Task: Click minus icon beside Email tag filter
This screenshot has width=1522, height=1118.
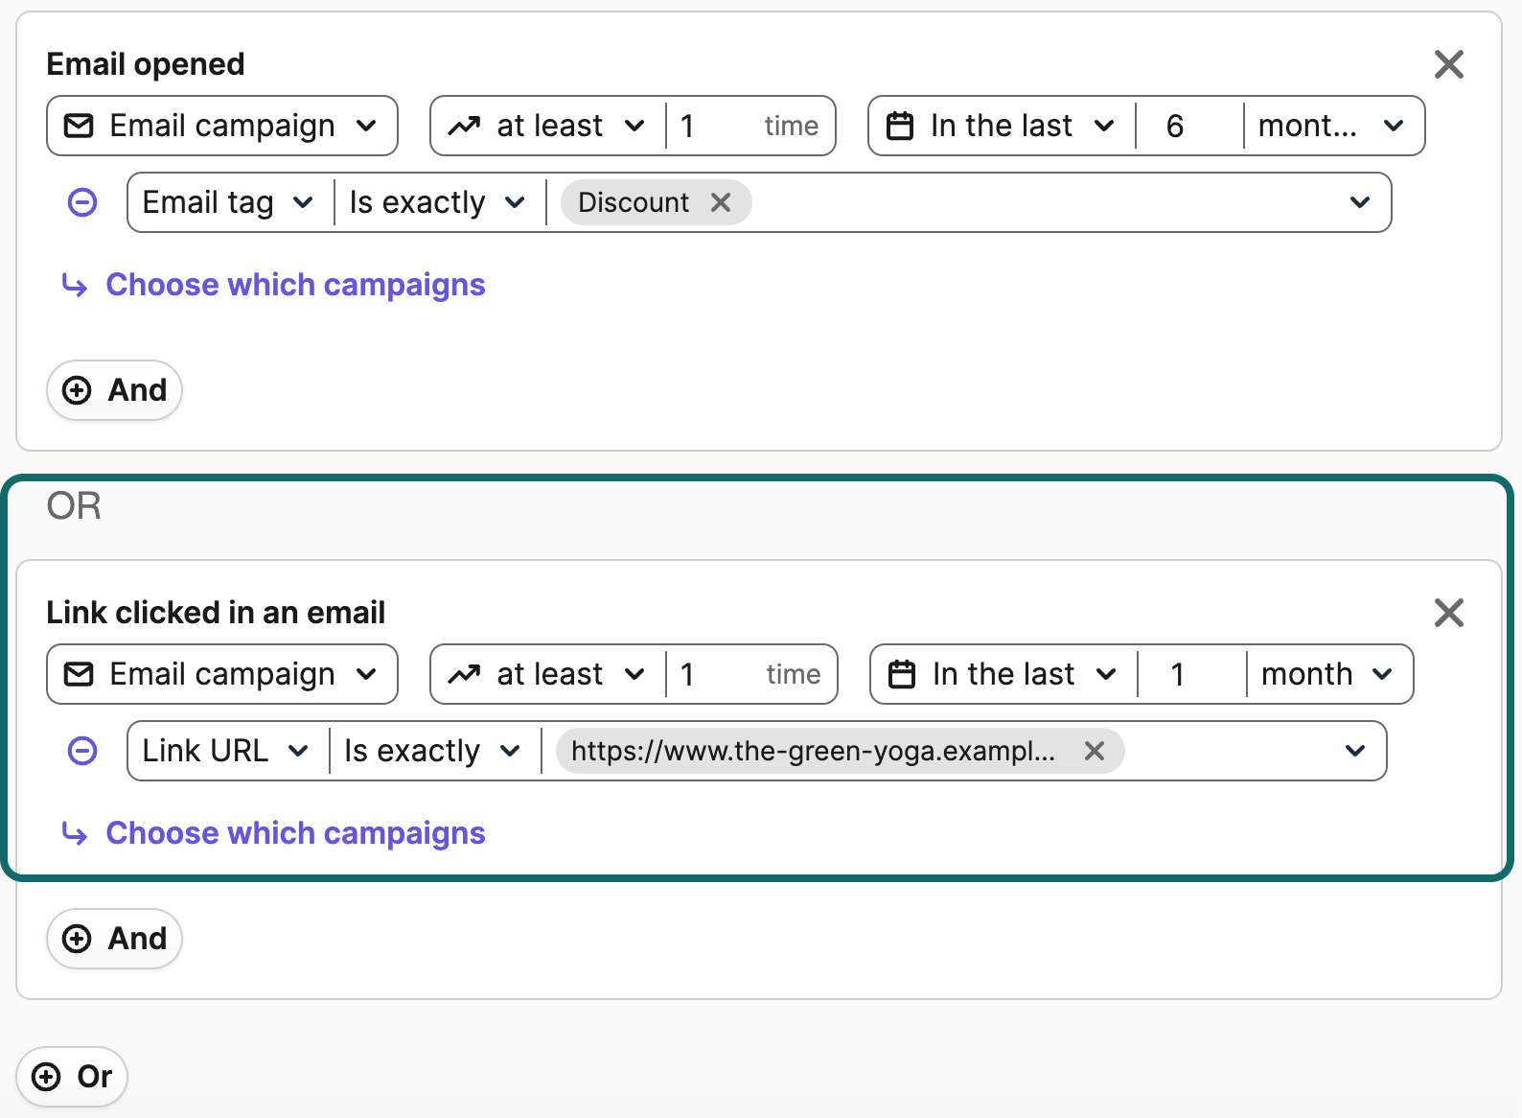Action: (82, 202)
